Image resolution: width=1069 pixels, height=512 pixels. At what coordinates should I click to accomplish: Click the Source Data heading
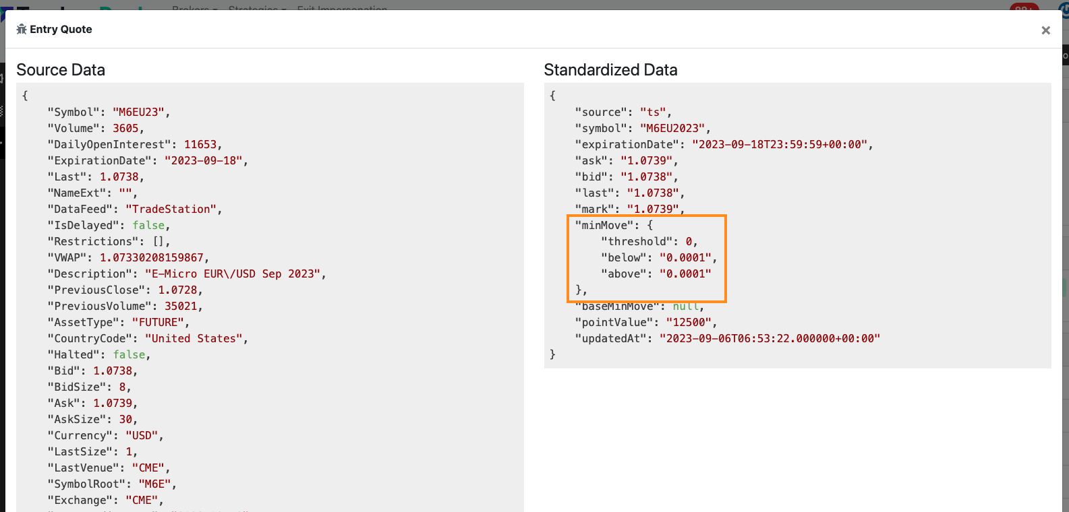(61, 70)
